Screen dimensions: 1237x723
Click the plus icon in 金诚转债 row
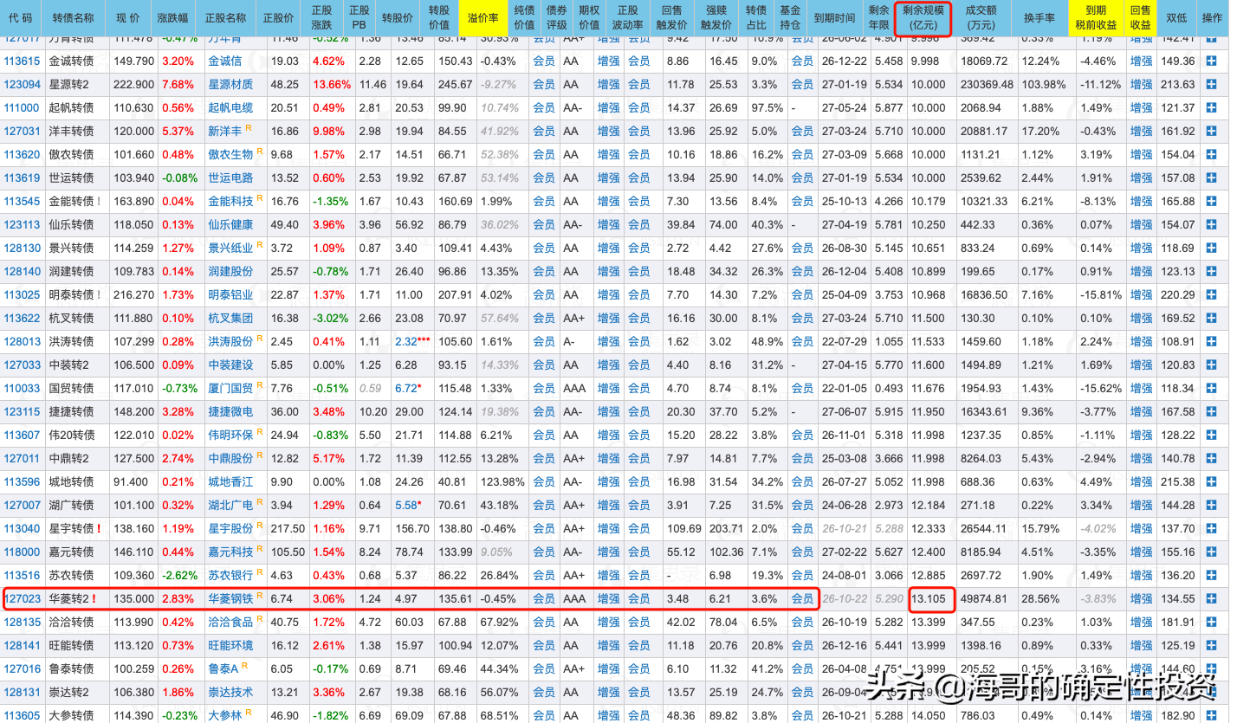coord(1211,61)
